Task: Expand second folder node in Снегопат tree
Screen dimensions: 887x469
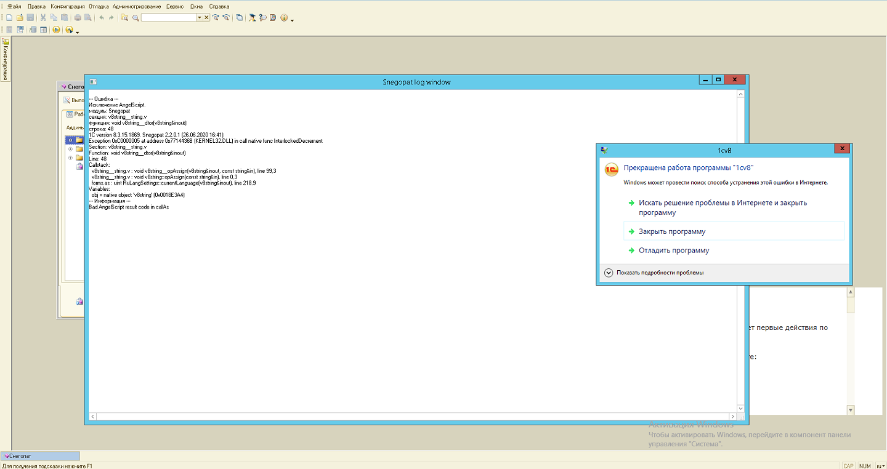Action: (70, 149)
